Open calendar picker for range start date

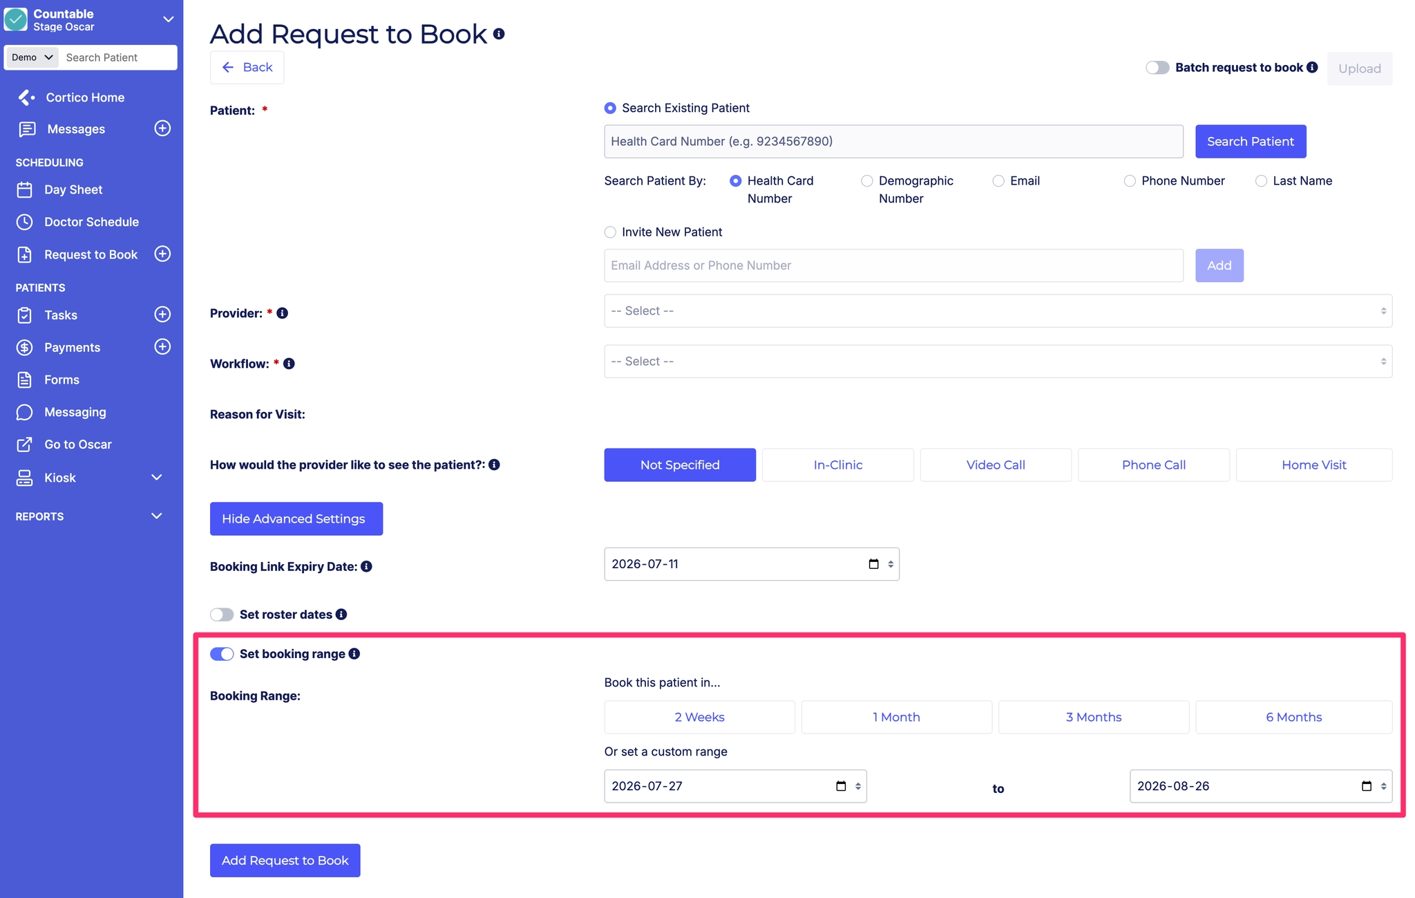point(841,786)
